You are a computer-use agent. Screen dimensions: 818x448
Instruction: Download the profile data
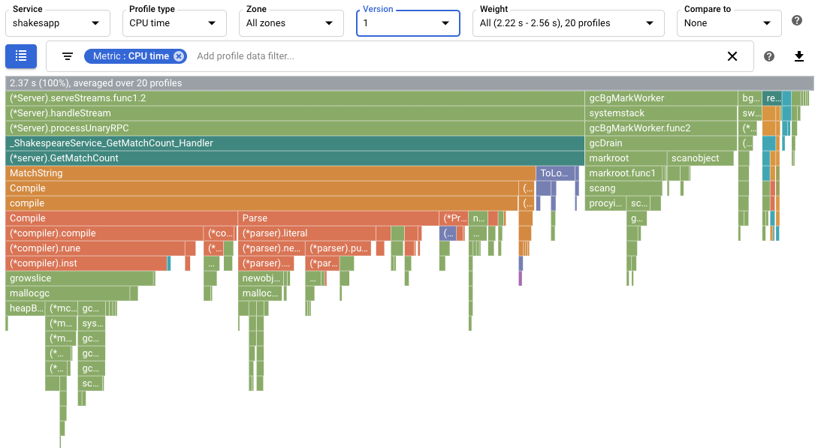(799, 56)
